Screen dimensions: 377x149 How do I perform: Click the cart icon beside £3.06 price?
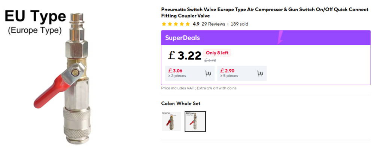[208, 73]
